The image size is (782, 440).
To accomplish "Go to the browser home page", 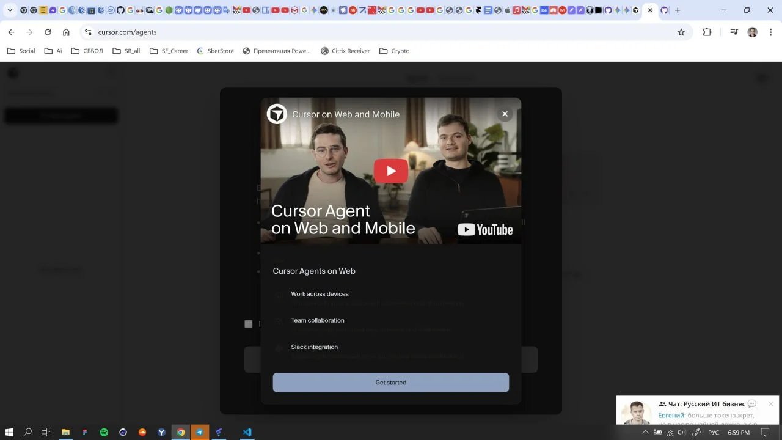I will click(66, 32).
